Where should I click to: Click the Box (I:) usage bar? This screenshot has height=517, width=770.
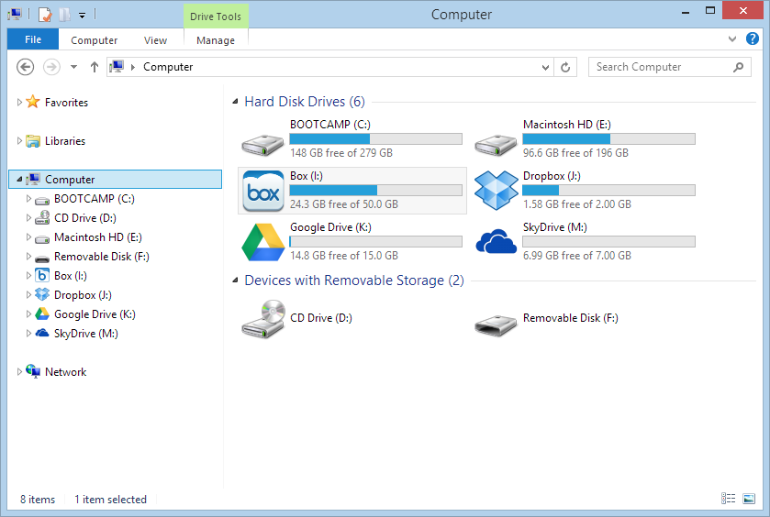tap(375, 190)
